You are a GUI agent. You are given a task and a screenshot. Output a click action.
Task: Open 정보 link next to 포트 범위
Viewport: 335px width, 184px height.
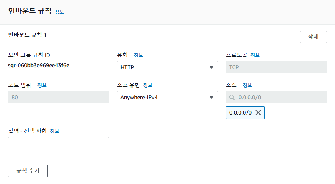pos(42,85)
